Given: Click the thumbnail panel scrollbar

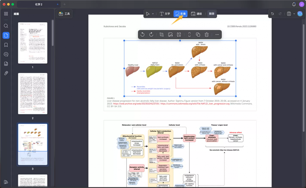Looking at the screenshot, I should pyautogui.click(x=53, y=33).
